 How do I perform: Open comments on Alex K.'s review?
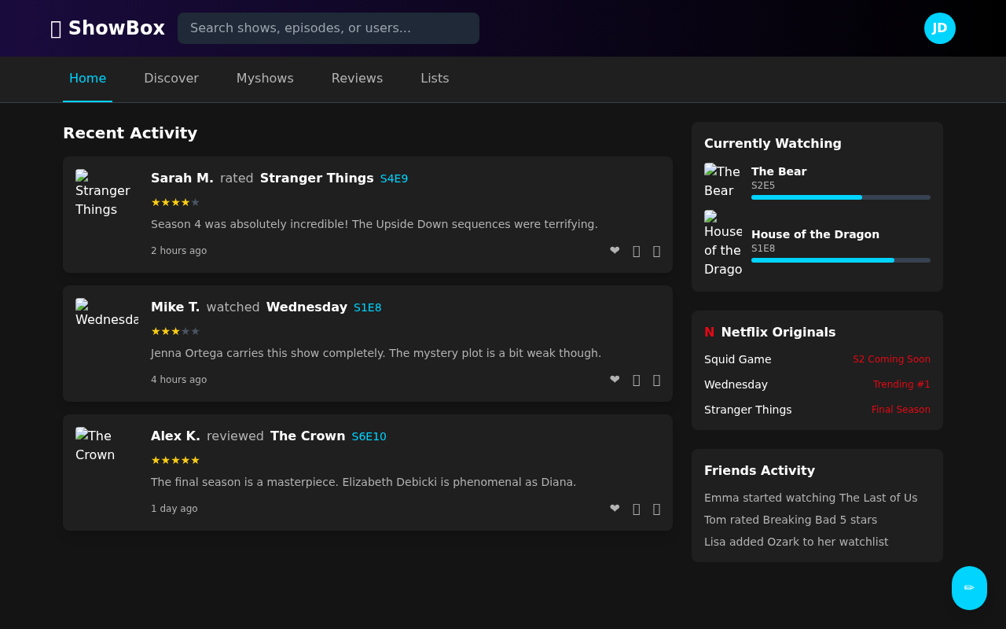pyautogui.click(x=636, y=509)
